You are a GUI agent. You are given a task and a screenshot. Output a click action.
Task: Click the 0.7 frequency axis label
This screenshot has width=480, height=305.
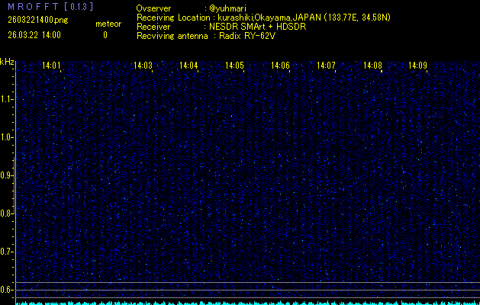pyautogui.click(x=7, y=252)
